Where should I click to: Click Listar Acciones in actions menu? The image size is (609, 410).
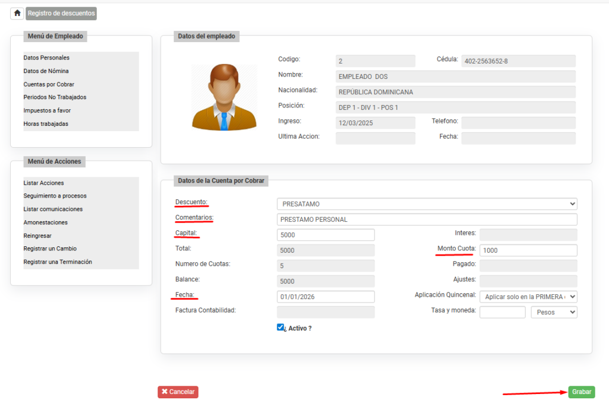43,183
